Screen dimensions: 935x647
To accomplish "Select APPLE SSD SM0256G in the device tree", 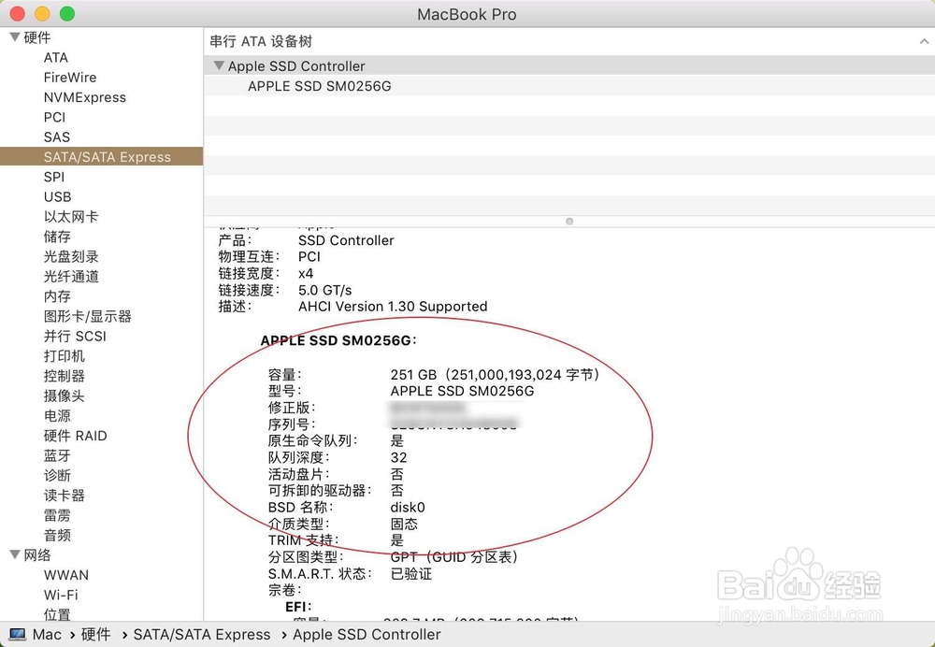I will point(319,85).
